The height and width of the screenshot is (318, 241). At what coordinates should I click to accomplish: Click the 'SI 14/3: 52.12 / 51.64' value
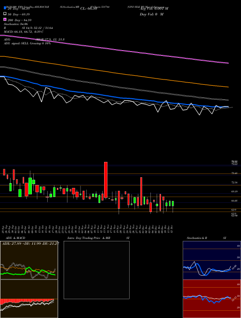[x=38, y=28]
